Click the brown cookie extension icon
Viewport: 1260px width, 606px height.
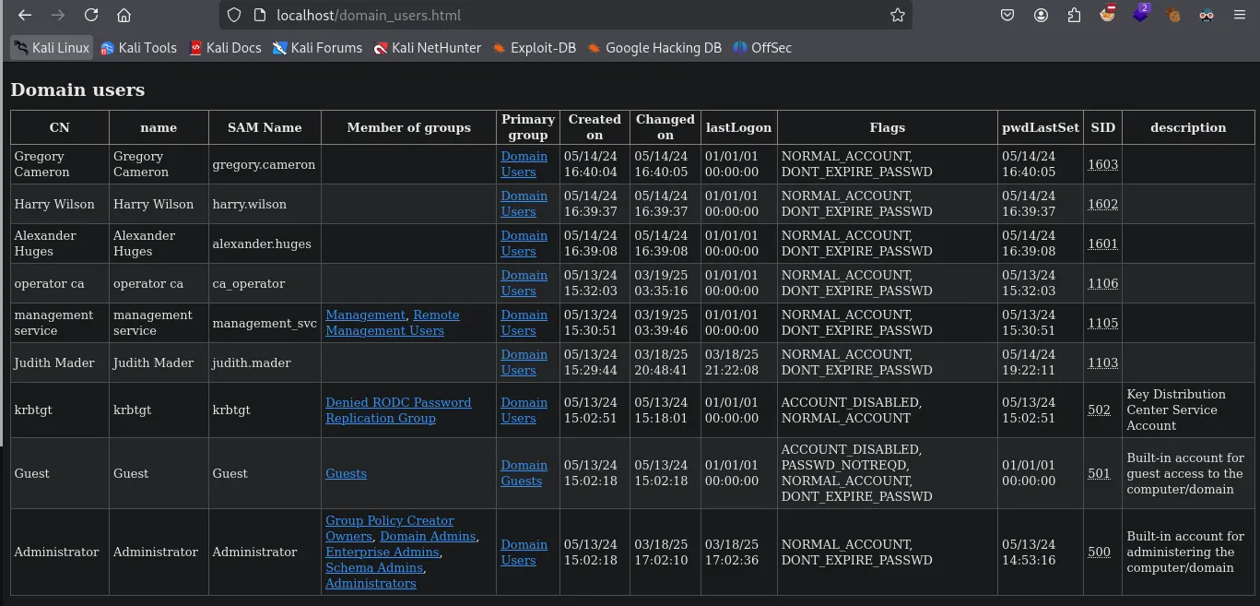point(1173,15)
